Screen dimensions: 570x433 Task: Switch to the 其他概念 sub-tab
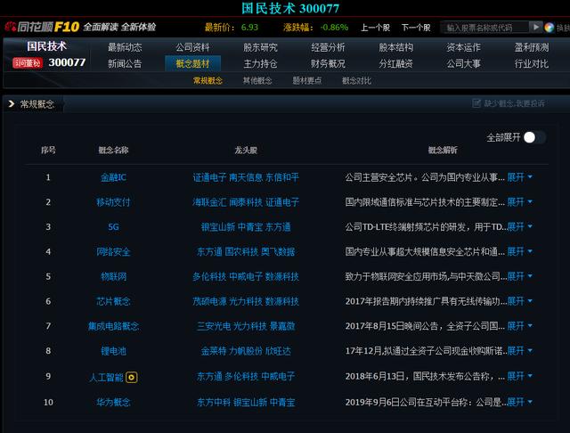257,81
